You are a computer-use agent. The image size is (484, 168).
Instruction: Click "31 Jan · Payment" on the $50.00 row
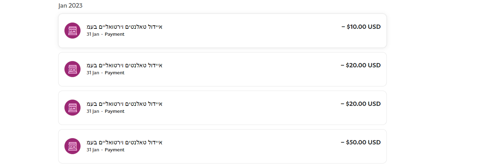point(106,150)
